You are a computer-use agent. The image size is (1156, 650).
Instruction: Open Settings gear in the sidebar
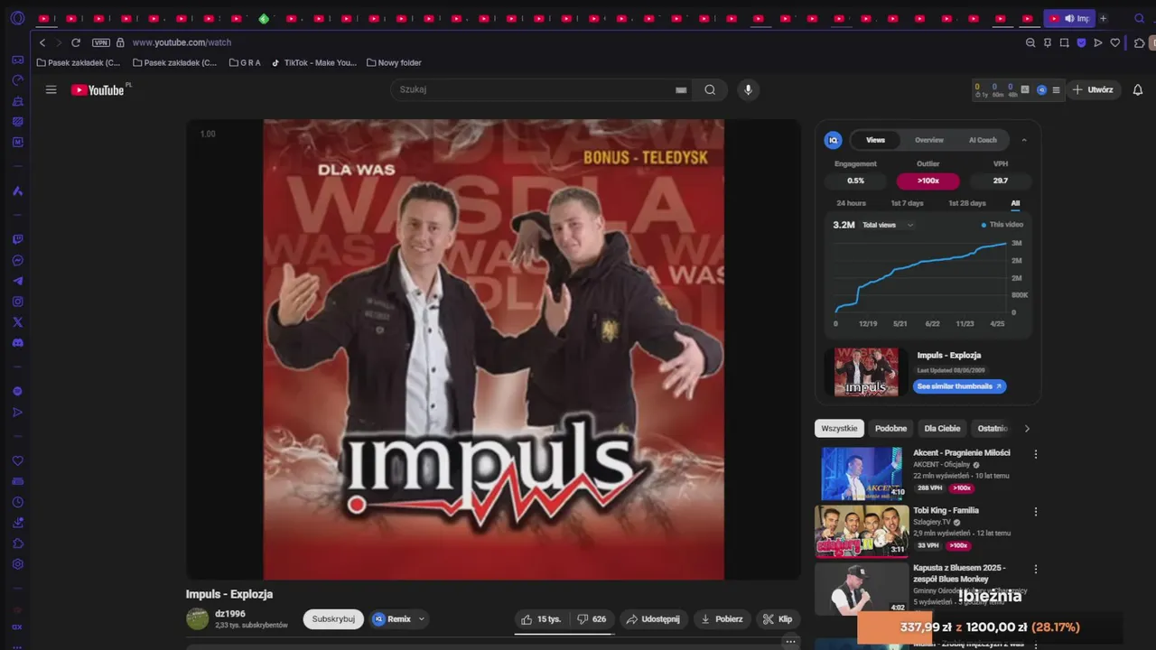[x=17, y=564]
